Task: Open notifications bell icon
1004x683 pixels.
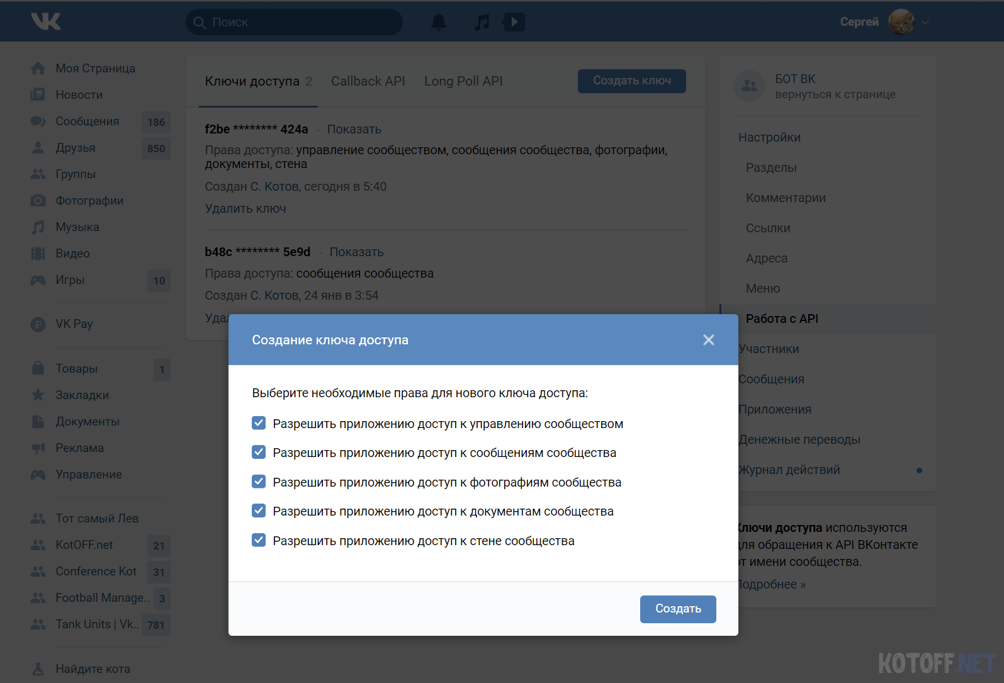Action: pyautogui.click(x=439, y=23)
